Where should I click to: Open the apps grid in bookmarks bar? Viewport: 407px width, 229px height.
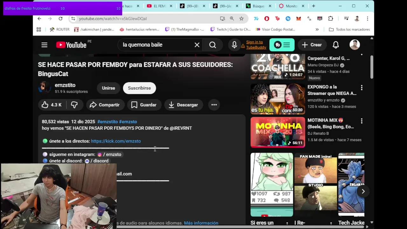pos(39,29)
